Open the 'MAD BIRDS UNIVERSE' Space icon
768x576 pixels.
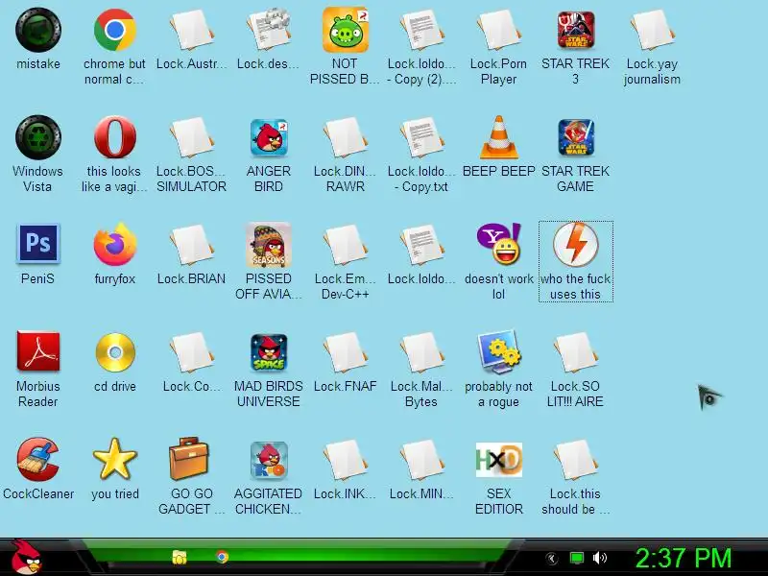269,352
